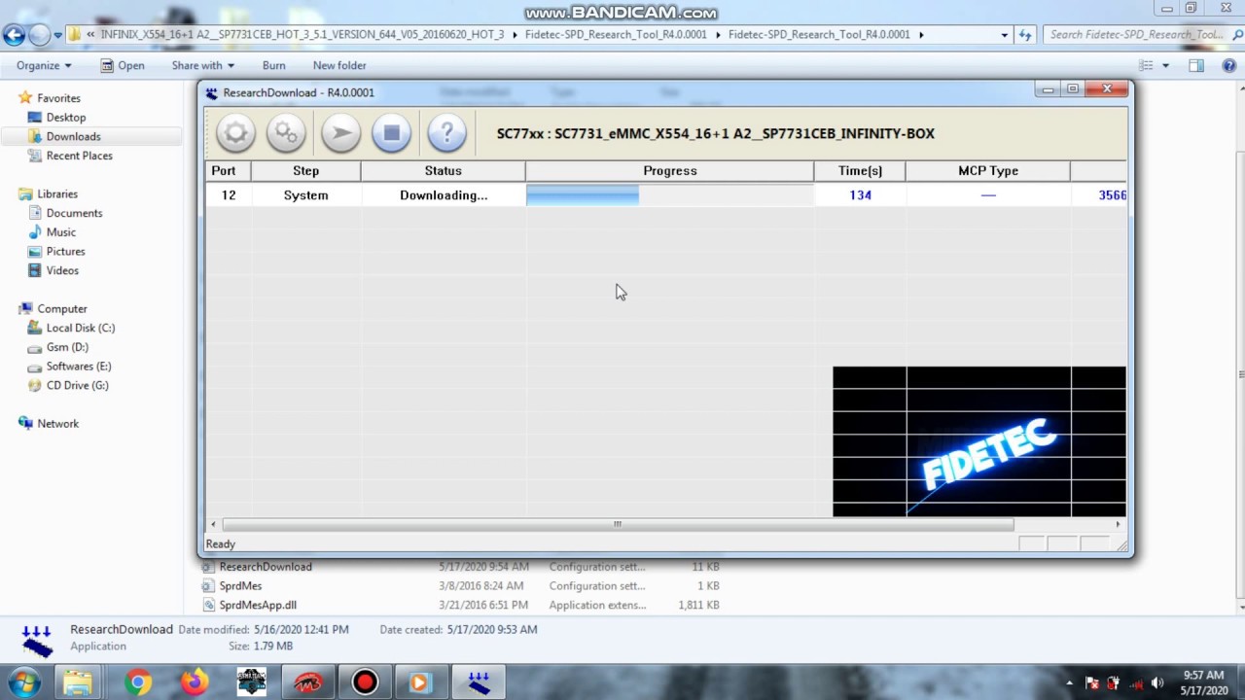Open the Organize dropdown menu
This screenshot has height=700, width=1245.
(44, 65)
